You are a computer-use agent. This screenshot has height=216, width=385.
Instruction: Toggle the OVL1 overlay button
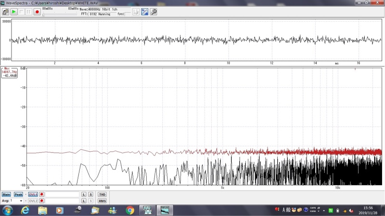click(33, 194)
